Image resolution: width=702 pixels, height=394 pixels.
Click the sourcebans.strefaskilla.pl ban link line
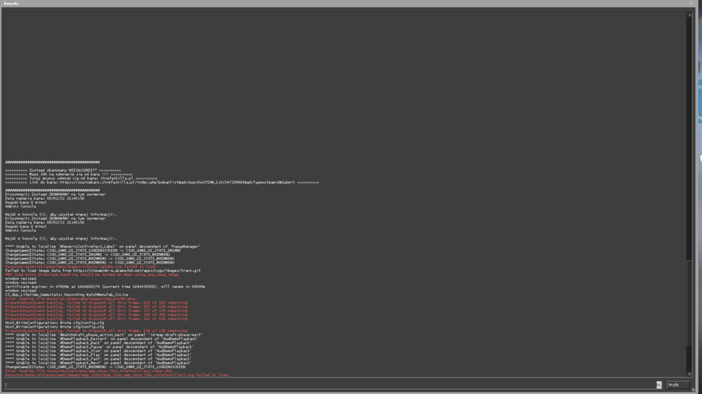pyautogui.click(x=162, y=182)
